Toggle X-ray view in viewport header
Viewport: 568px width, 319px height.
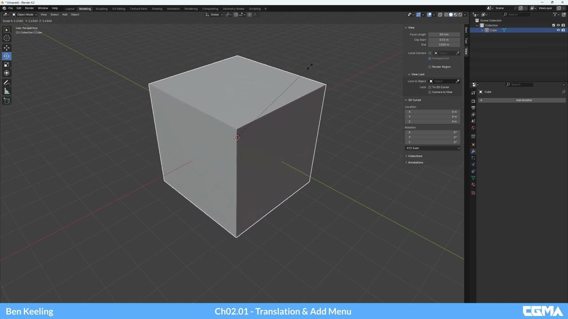click(440, 15)
